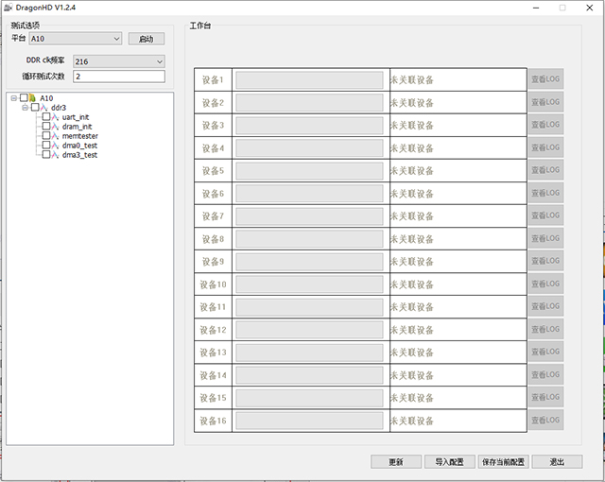Click the A10 folder icon in tree

coord(33,98)
